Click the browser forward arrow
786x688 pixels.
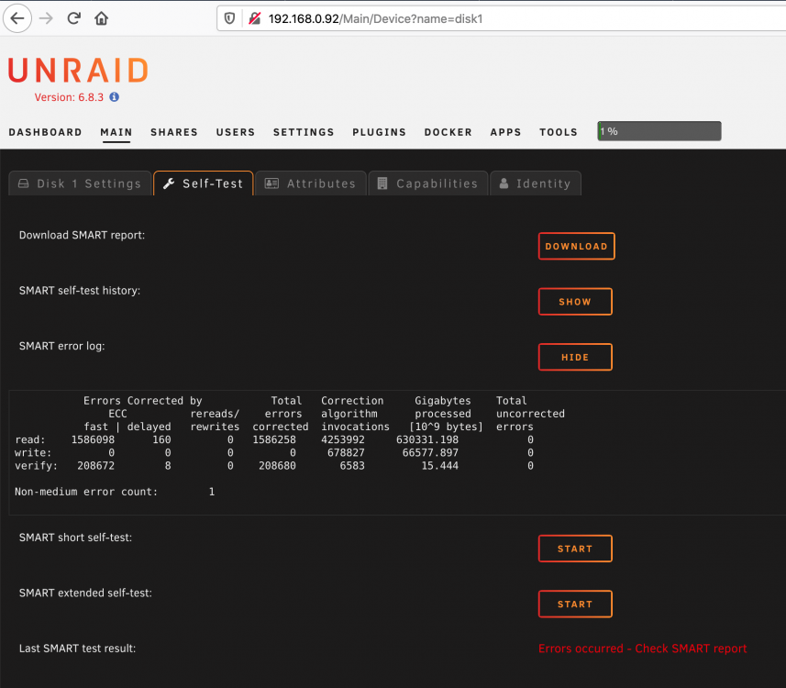coord(46,18)
